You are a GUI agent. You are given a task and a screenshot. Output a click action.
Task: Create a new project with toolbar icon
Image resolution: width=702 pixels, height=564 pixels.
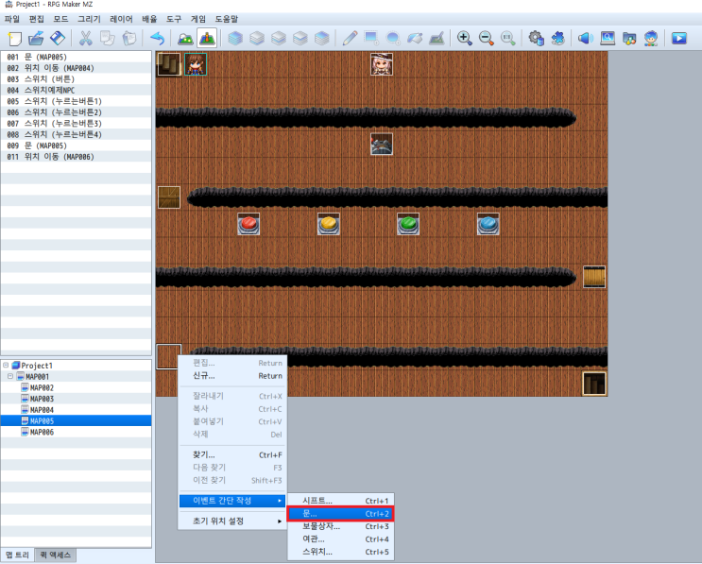click(15, 39)
